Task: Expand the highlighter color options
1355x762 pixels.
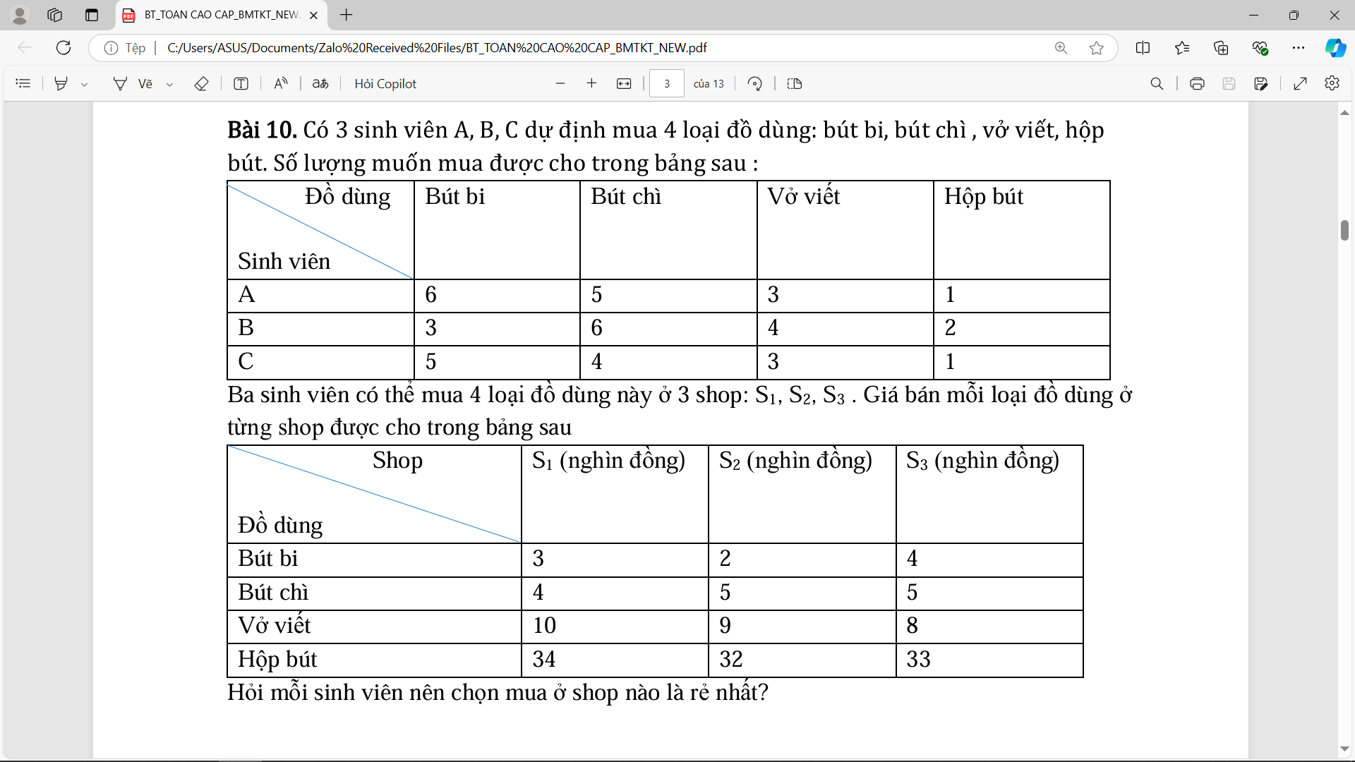Action: (x=85, y=83)
